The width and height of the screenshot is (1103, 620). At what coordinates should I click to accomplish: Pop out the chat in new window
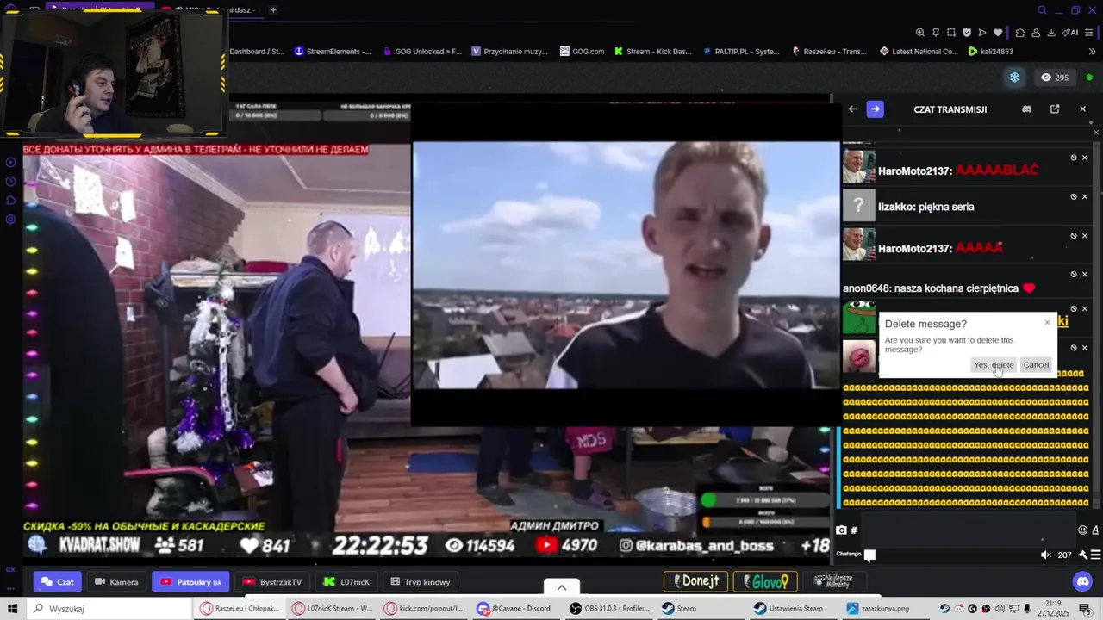point(1055,109)
